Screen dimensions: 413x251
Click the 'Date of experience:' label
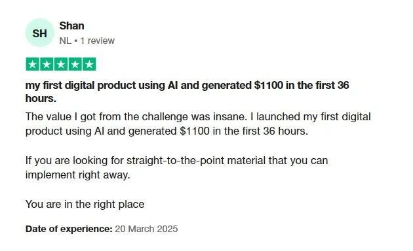pyautogui.click(x=69, y=229)
